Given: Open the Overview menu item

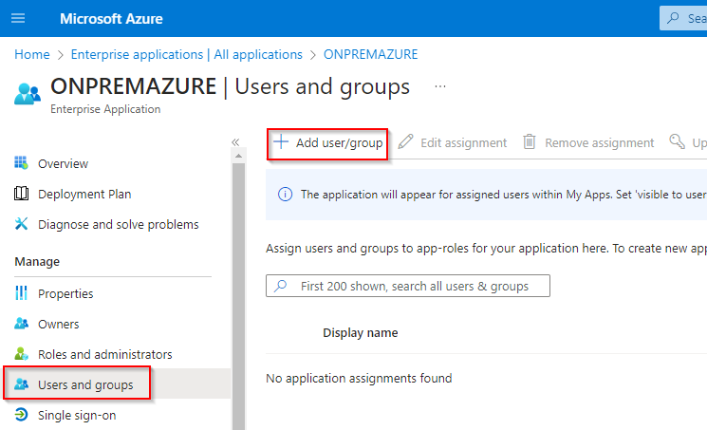Looking at the screenshot, I should point(64,164).
